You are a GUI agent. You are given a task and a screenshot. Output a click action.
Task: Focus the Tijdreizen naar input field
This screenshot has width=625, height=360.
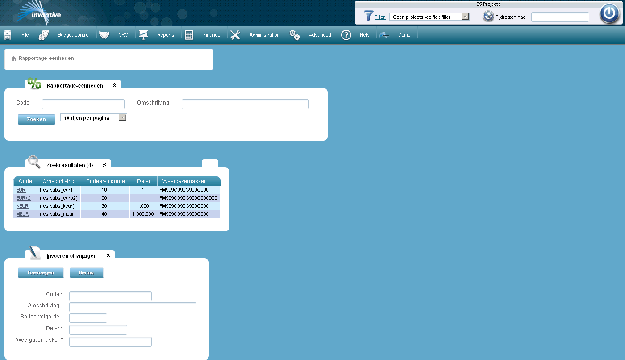560,17
